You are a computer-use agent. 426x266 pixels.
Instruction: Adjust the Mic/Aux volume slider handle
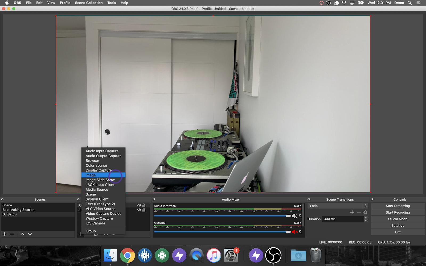[x=288, y=232]
